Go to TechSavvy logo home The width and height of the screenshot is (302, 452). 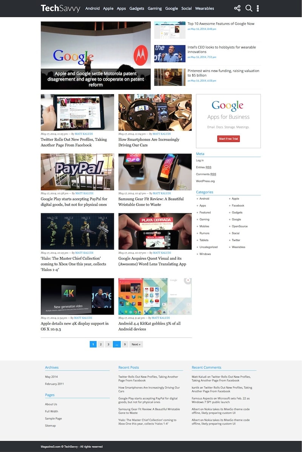click(60, 8)
